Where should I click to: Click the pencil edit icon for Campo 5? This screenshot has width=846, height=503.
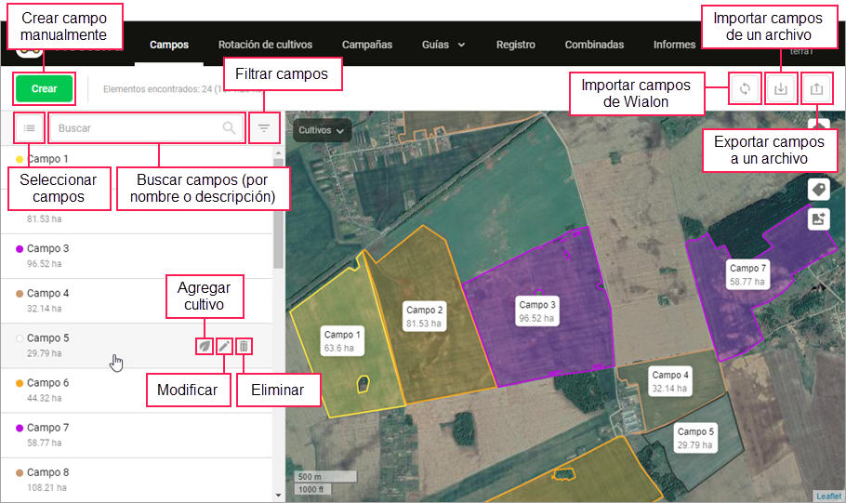coord(224,346)
